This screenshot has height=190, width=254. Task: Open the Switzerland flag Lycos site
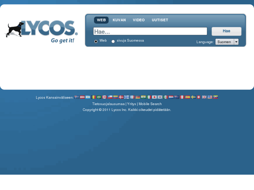199,97
